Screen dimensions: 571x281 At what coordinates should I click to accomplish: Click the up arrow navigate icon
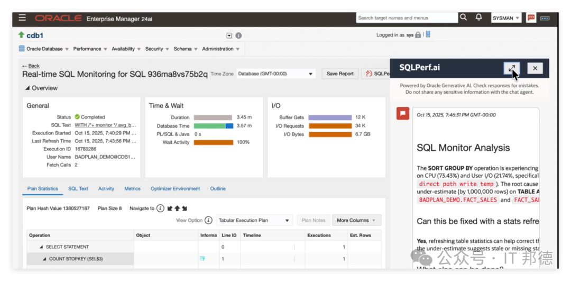coord(177,209)
